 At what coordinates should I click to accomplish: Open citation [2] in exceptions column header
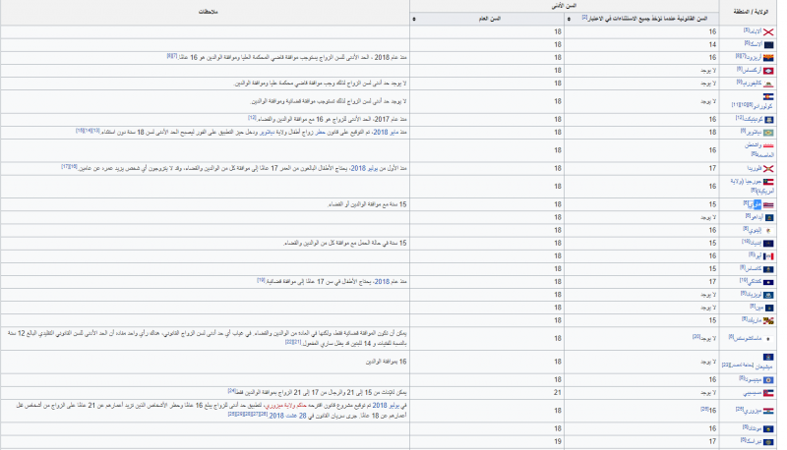coord(584,17)
